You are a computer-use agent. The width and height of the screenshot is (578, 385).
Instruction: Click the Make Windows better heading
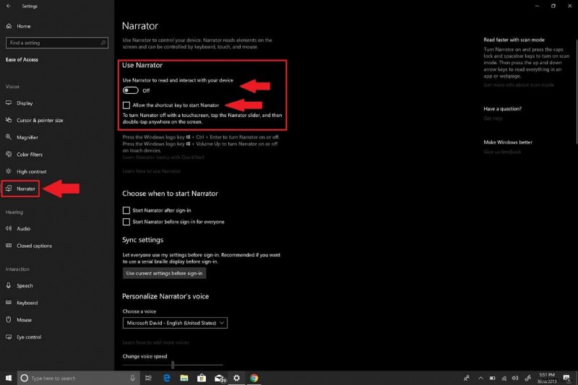pos(508,142)
